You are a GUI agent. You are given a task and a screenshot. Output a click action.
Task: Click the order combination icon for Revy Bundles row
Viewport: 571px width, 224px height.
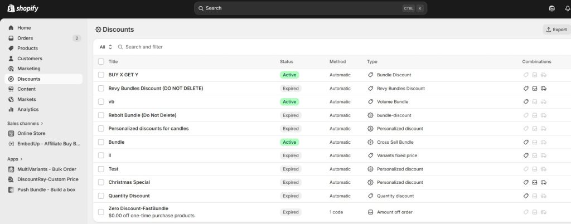click(535, 89)
